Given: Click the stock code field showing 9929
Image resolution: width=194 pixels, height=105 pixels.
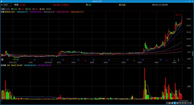Looking at the screenshot, I should 7,5.
